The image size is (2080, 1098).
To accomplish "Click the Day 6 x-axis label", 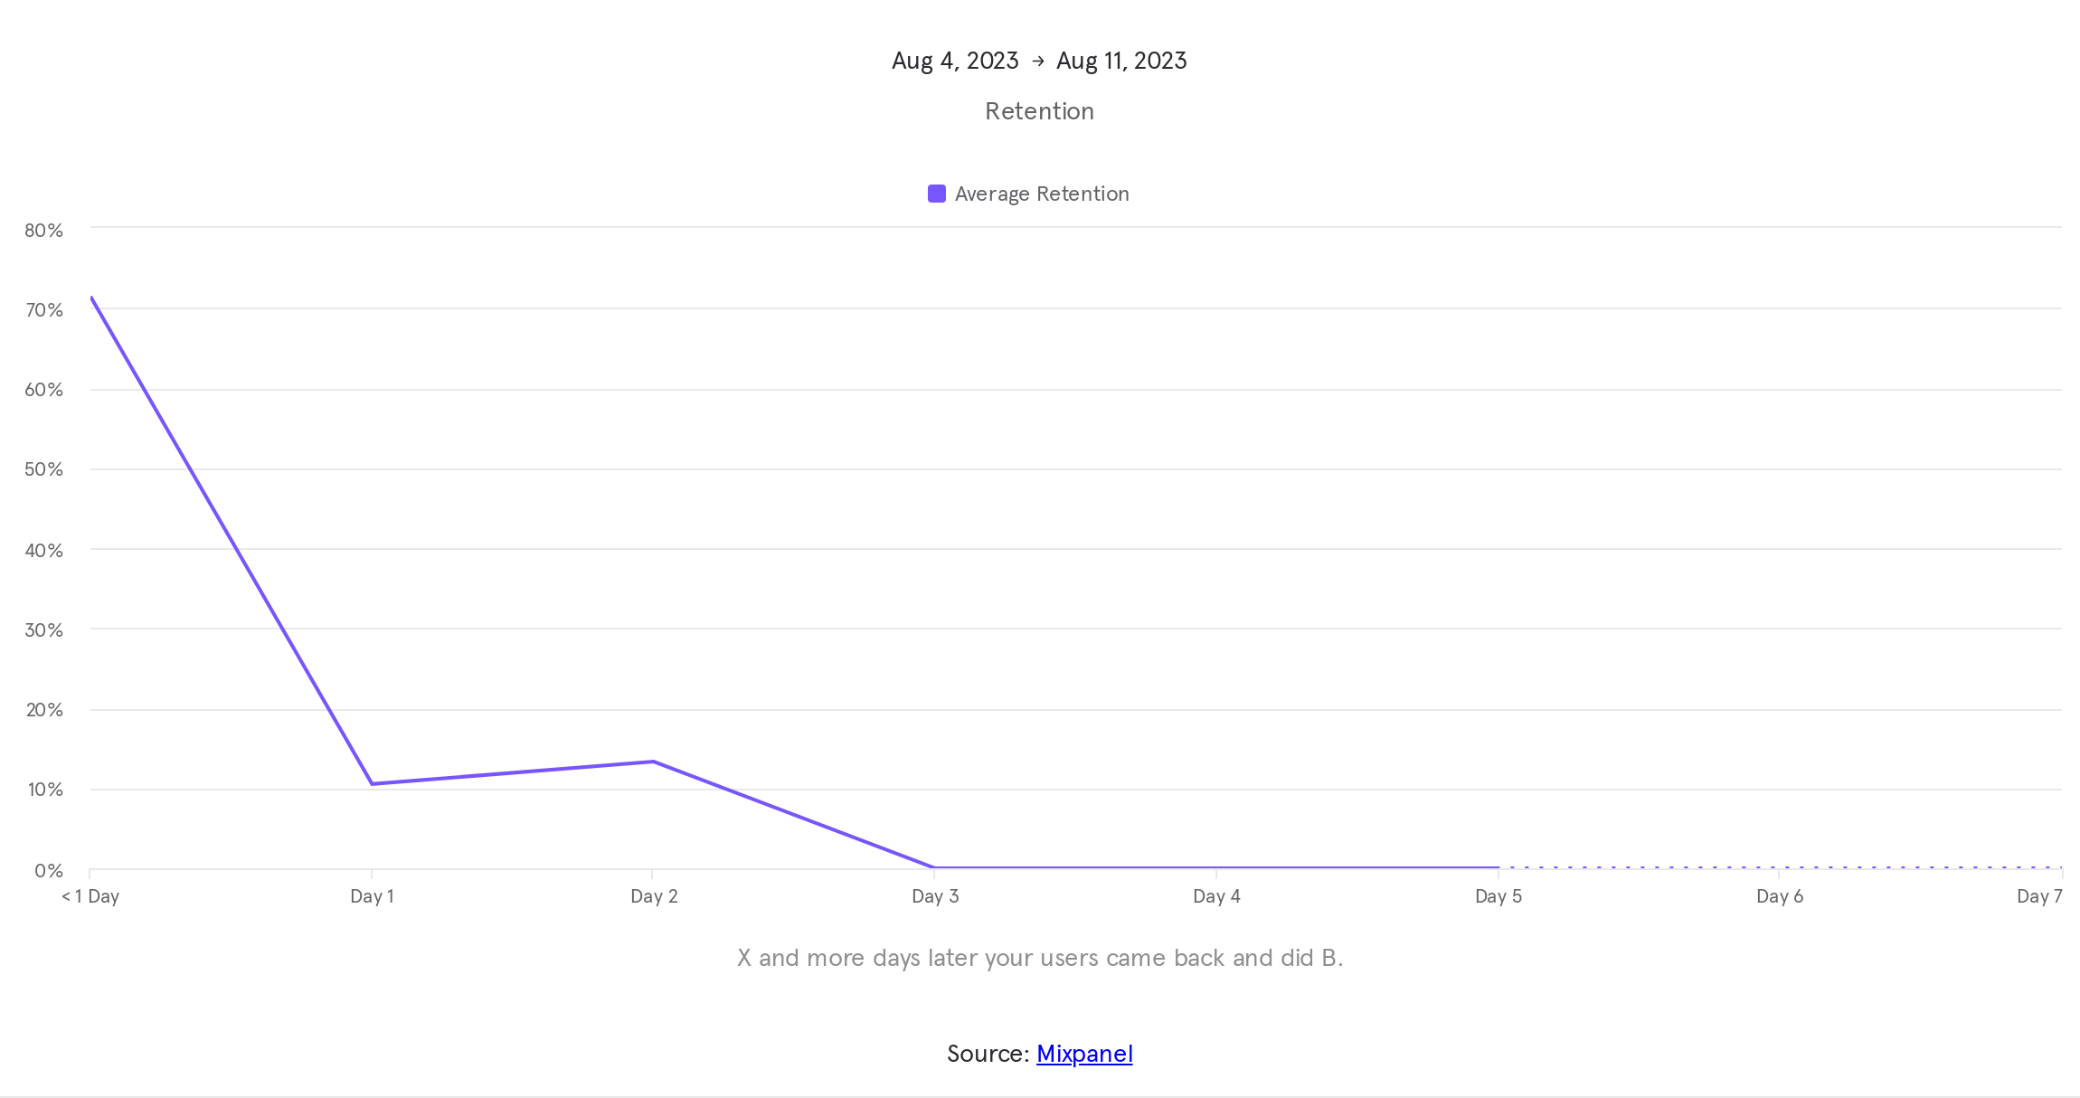I will click(1779, 896).
